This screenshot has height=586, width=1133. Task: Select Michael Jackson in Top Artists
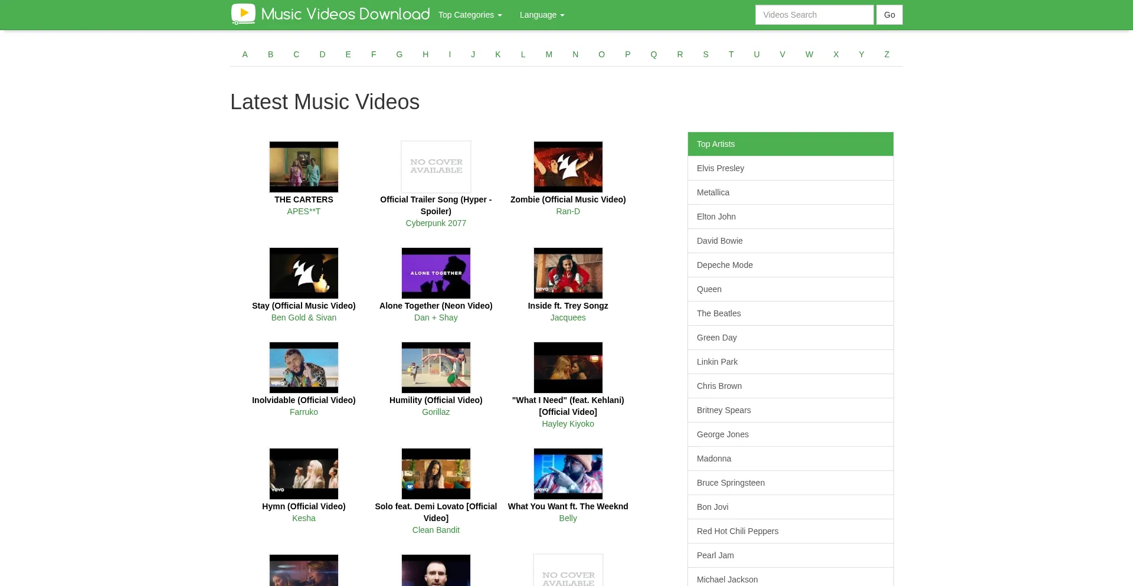point(791,577)
